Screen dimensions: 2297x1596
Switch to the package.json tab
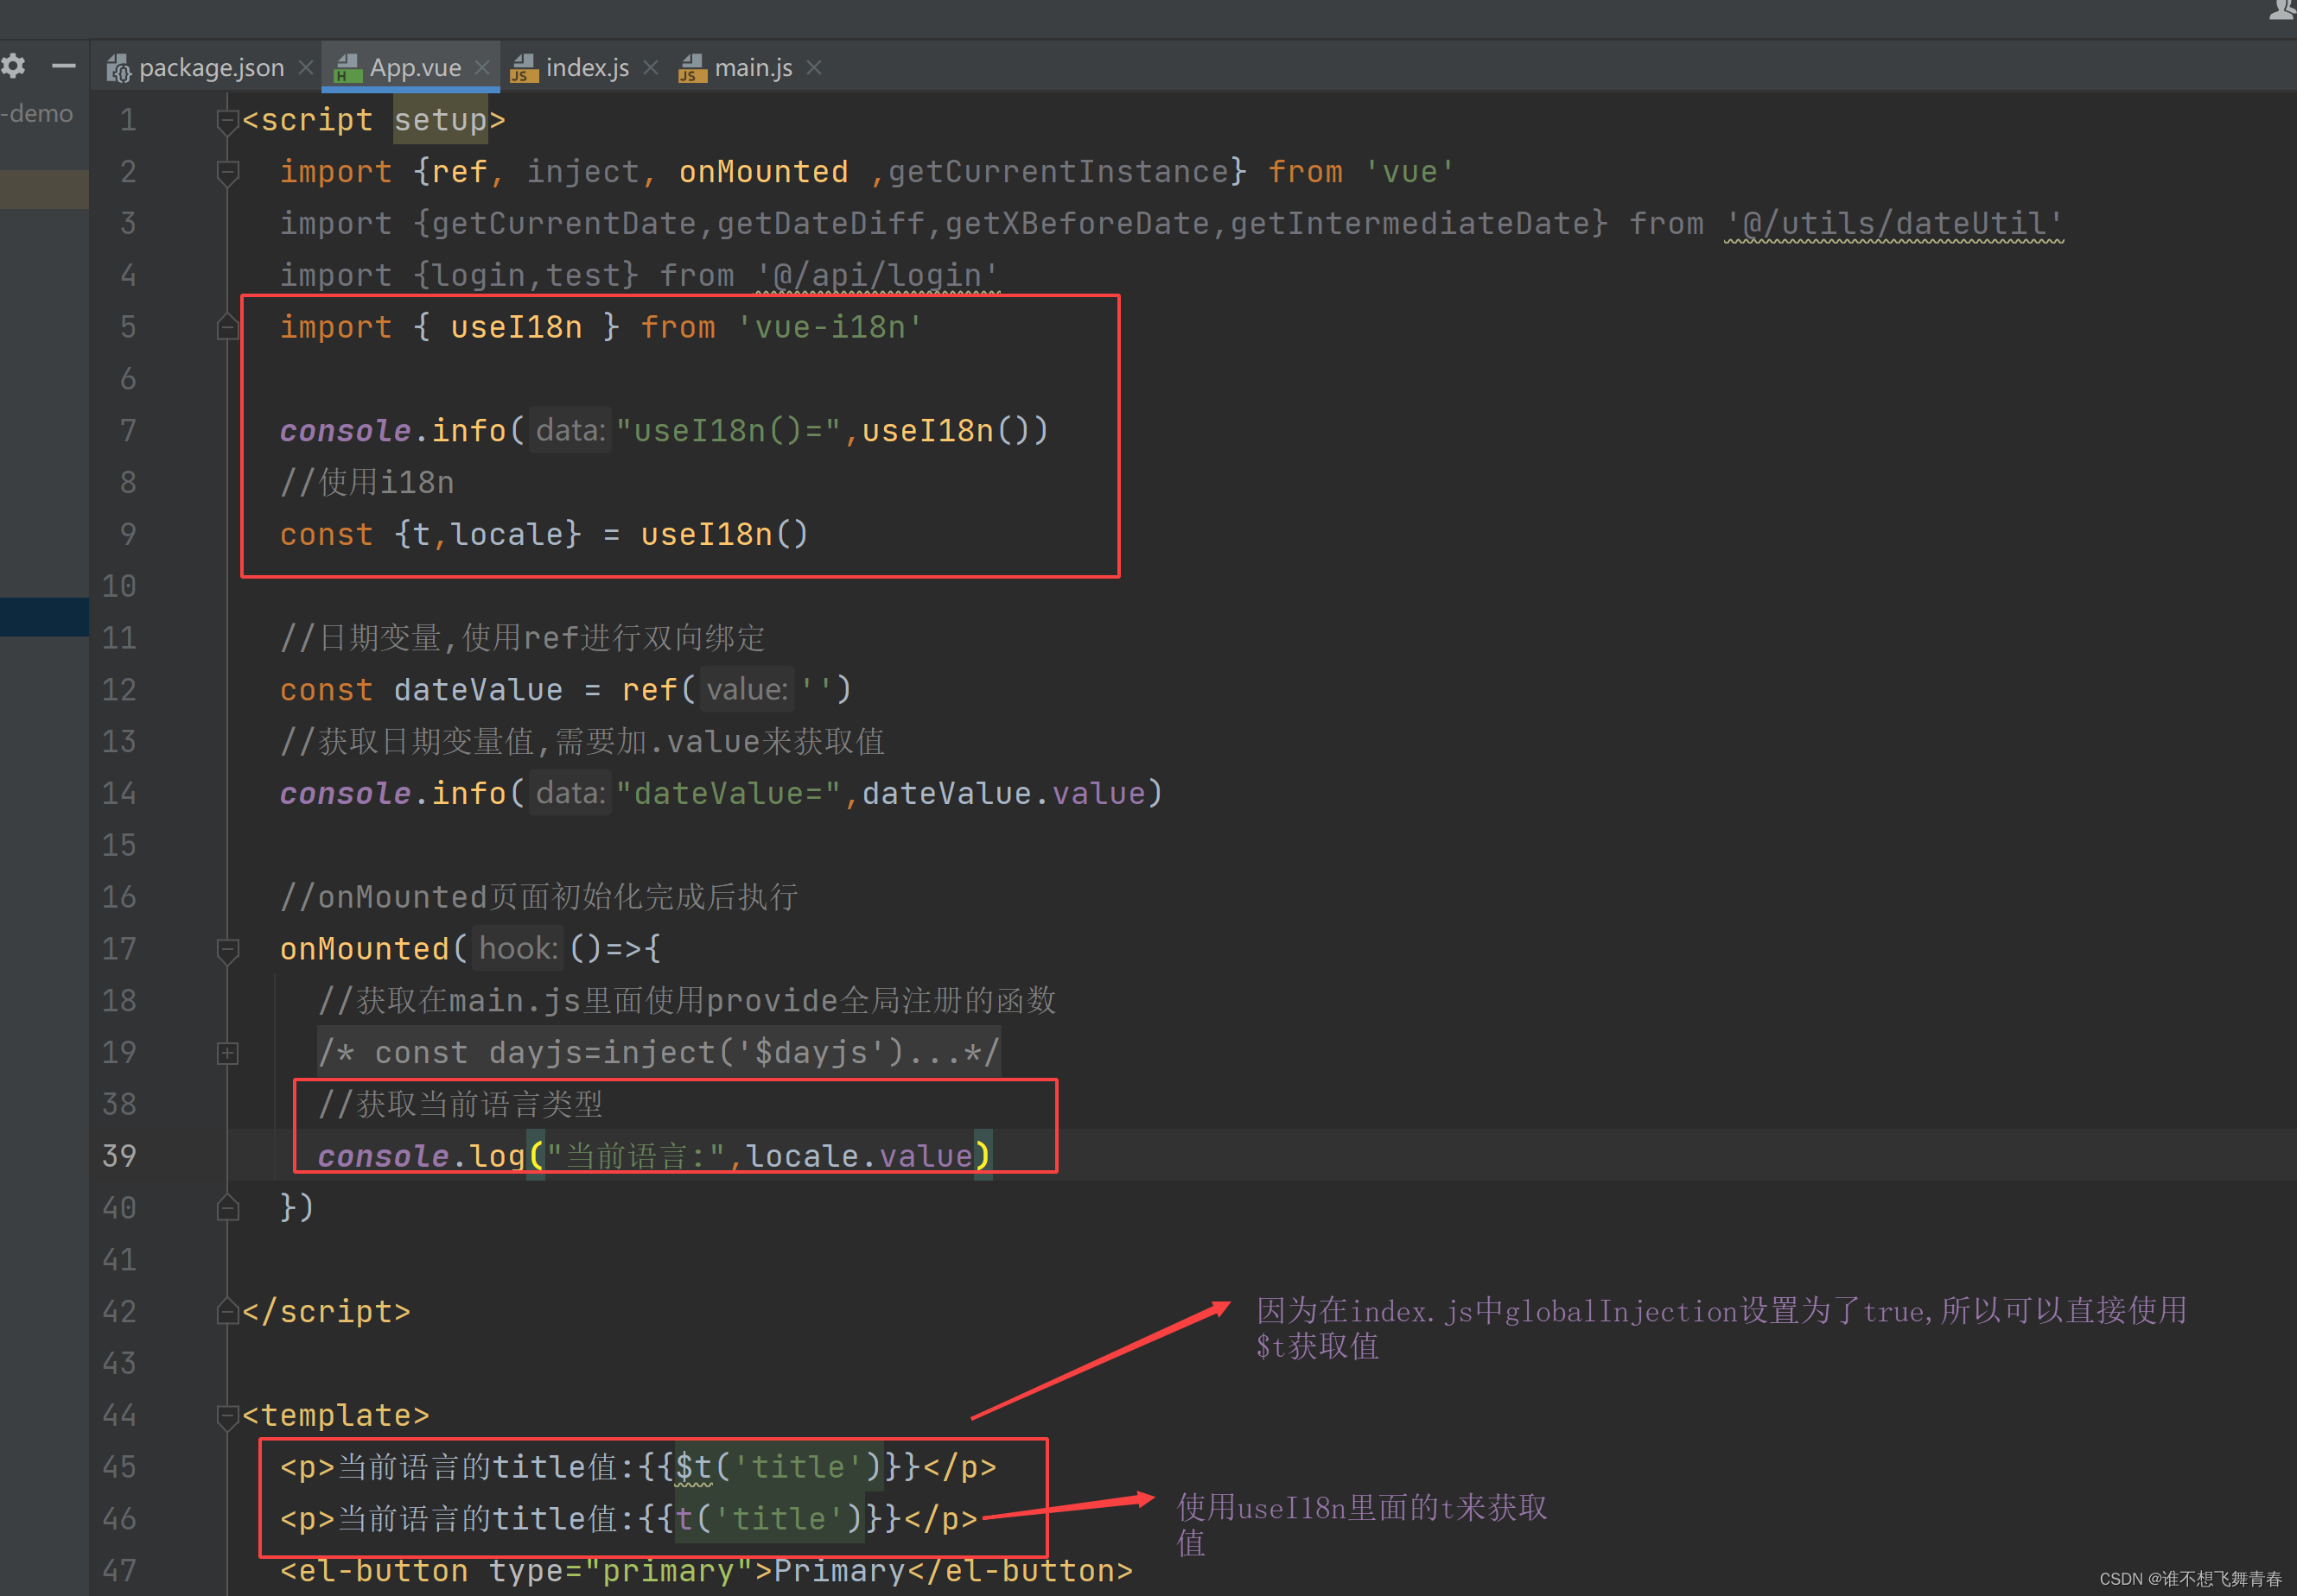click(211, 68)
